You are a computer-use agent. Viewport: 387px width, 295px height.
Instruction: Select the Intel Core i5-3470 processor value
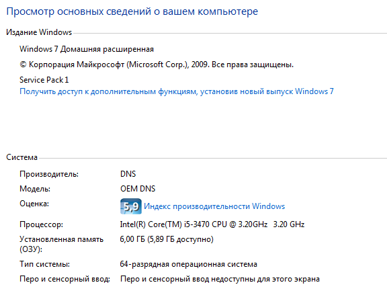point(212,224)
